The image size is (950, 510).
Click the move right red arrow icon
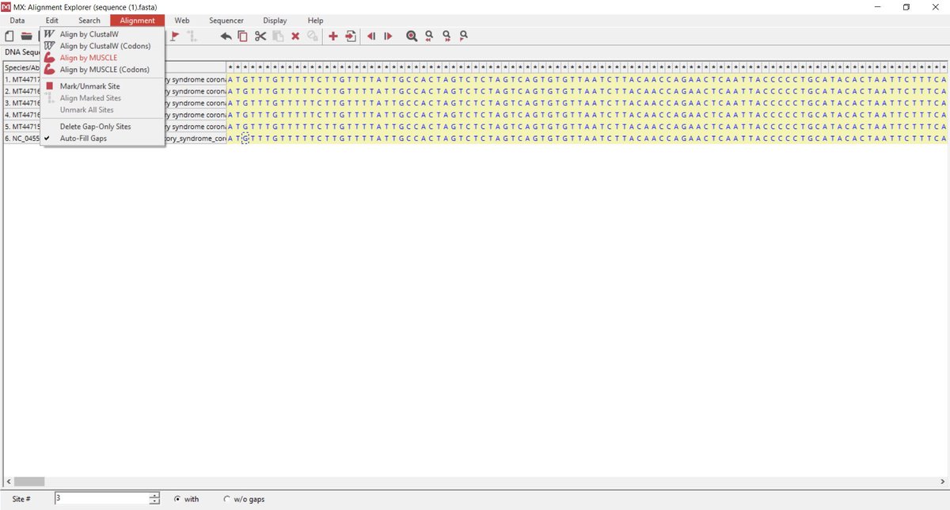pyautogui.click(x=388, y=36)
